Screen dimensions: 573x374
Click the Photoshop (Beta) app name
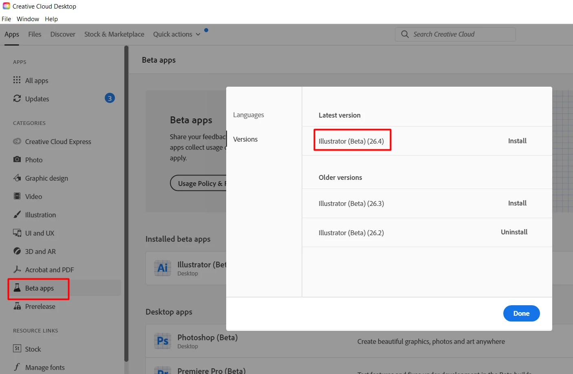[x=207, y=337]
